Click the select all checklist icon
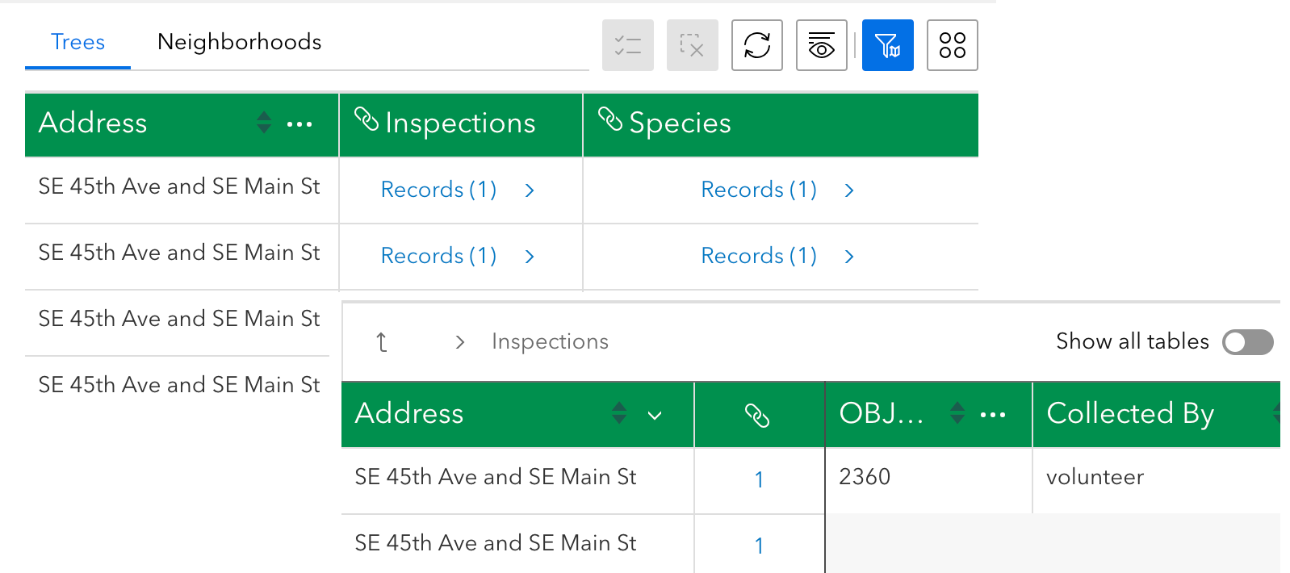 (x=628, y=45)
